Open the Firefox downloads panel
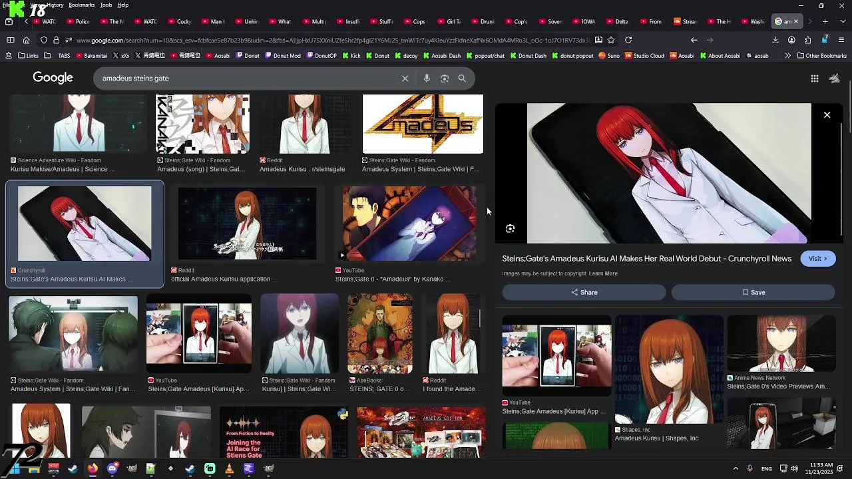 (x=775, y=40)
